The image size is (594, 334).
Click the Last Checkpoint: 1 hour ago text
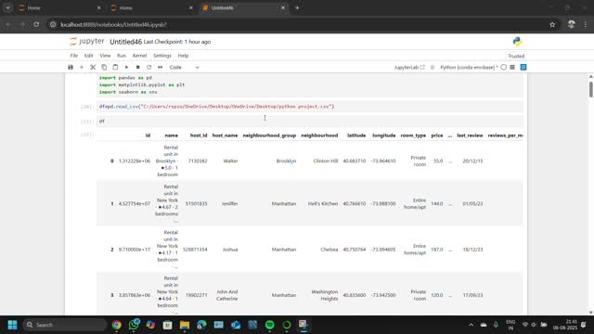tap(177, 42)
